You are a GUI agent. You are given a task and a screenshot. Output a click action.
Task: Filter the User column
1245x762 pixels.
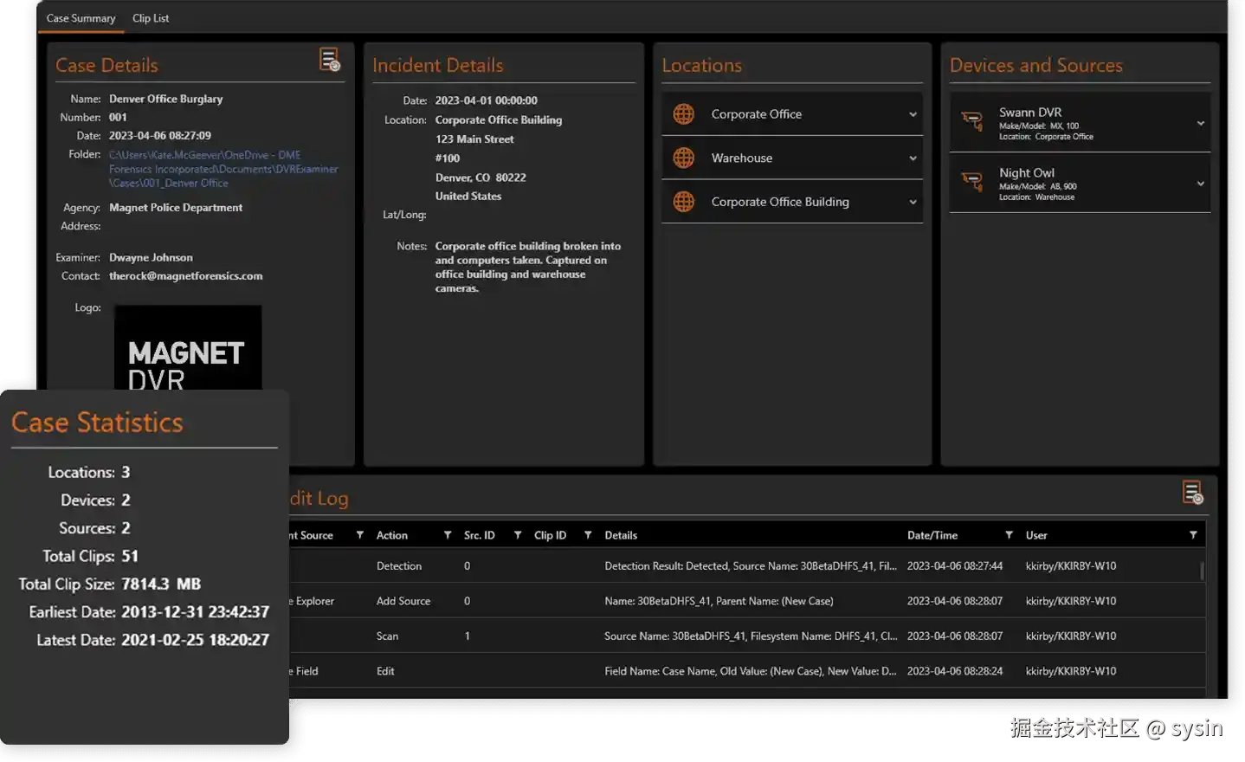click(x=1193, y=535)
